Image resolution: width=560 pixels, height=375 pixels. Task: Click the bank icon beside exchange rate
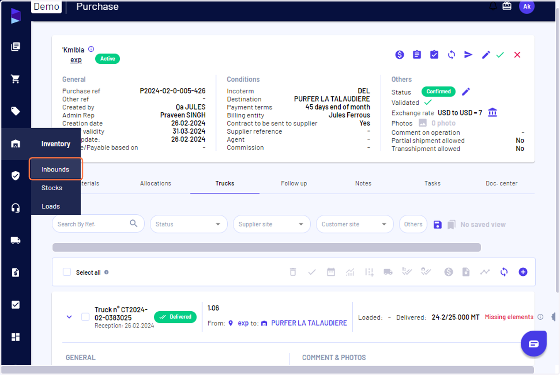click(x=492, y=112)
